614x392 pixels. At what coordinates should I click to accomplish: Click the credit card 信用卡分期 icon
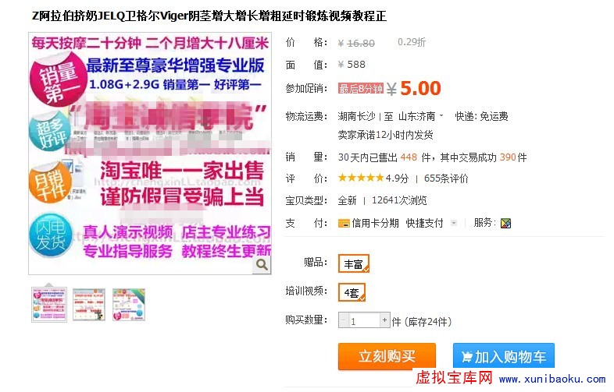click(x=344, y=224)
